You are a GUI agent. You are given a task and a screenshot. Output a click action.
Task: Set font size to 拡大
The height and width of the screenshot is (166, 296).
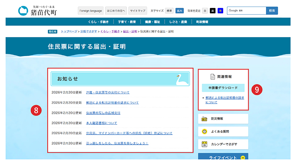[179, 11]
